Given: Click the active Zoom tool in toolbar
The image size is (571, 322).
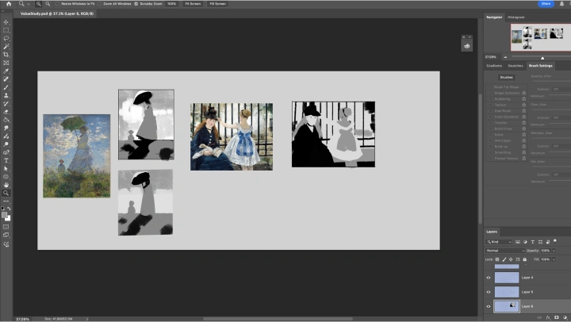Looking at the screenshot, I should (6, 193).
